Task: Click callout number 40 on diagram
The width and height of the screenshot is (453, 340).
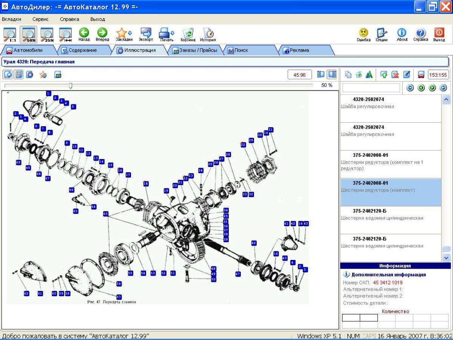Action: pos(254,243)
